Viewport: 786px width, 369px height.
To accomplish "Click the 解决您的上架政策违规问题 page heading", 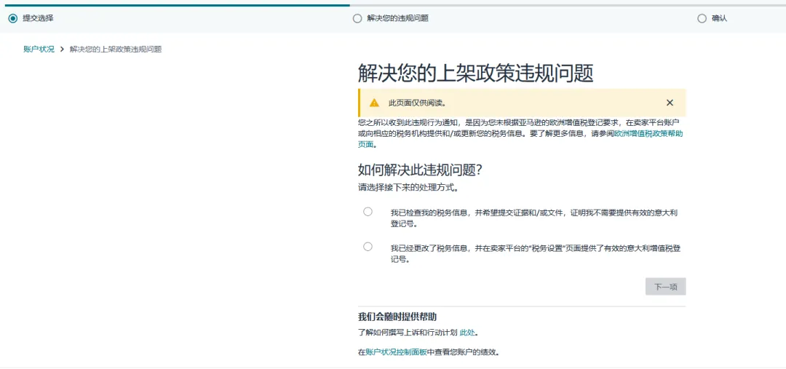I will coord(476,74).
